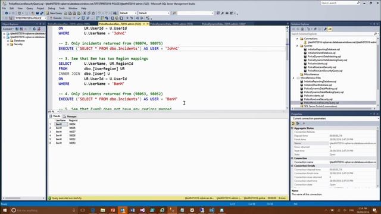
Task: Click the Quick Launch search box
Action: pyautogui.click(x=340, y=3)
